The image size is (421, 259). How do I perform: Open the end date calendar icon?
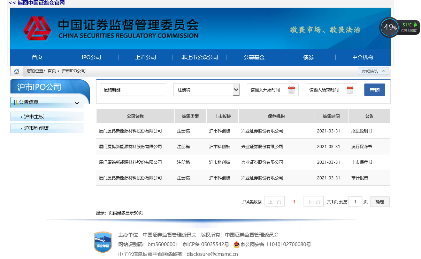[x=350, y=90]
